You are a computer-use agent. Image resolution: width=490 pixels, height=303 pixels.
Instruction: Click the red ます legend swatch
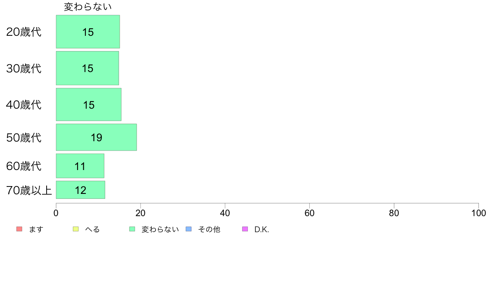19,229
